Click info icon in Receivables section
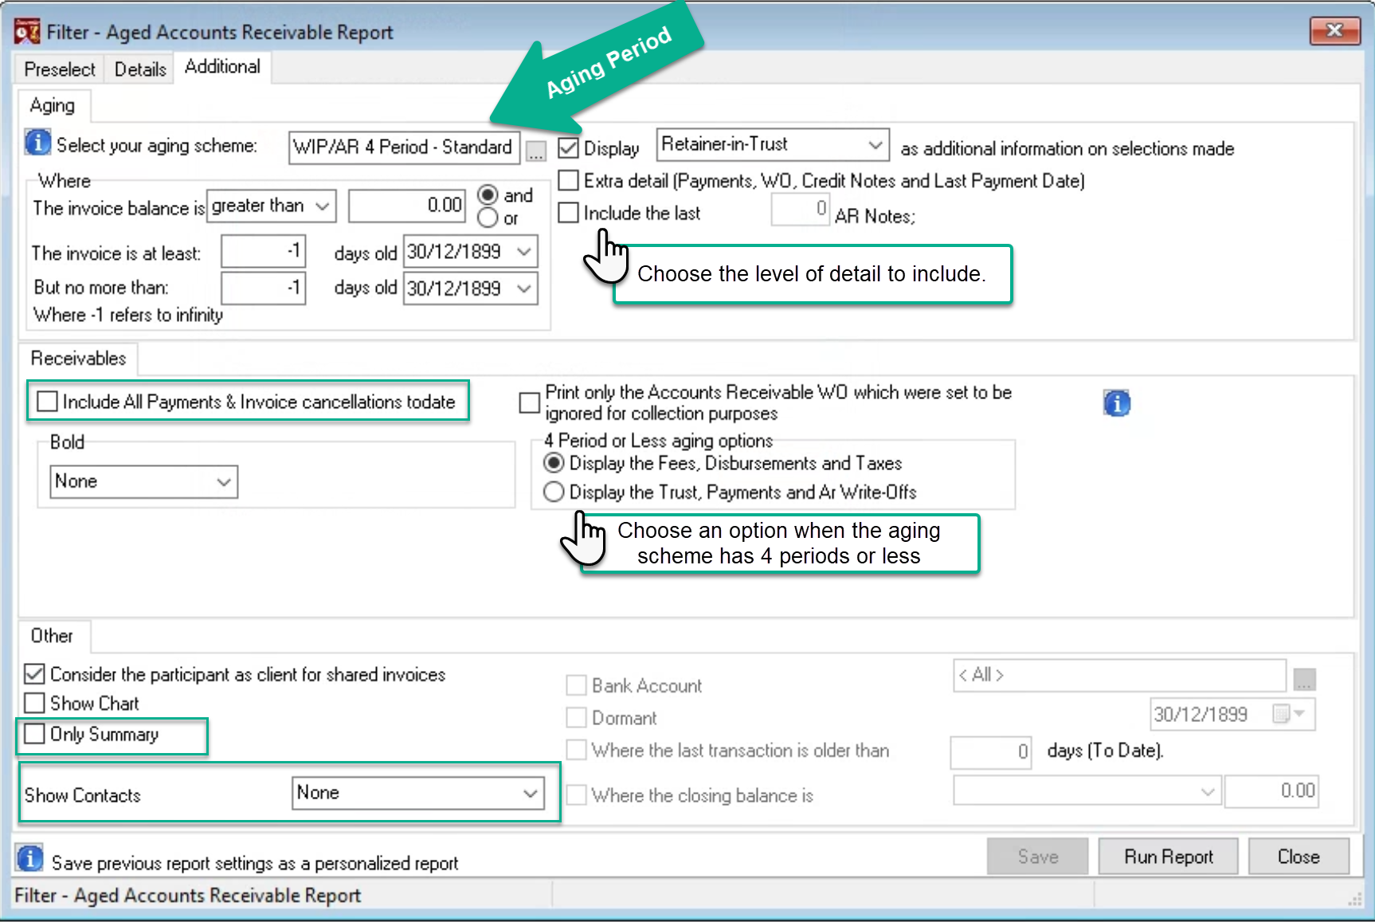This screenshot has width=1375, height=922. tap(1117, 404)
